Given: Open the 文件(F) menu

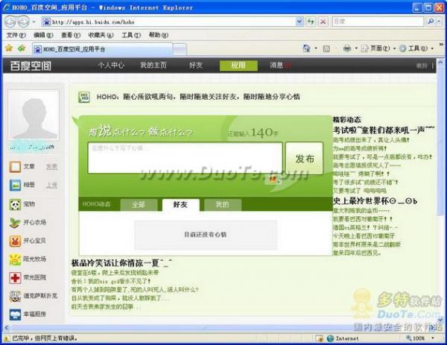Looking at the screenshot, I should pos(16,35).
